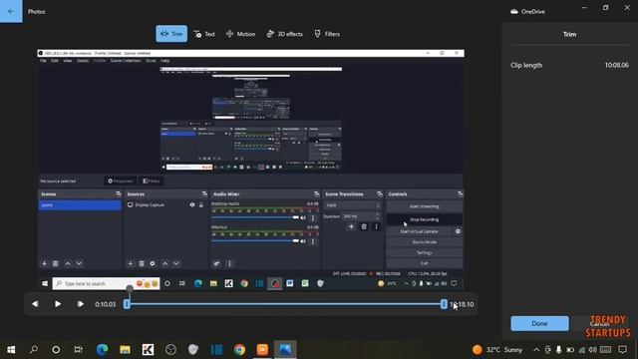This screenshot has height=359, width=638.
Task: Click the 10:08.06 clip length value
Action: tap(616, 65)
